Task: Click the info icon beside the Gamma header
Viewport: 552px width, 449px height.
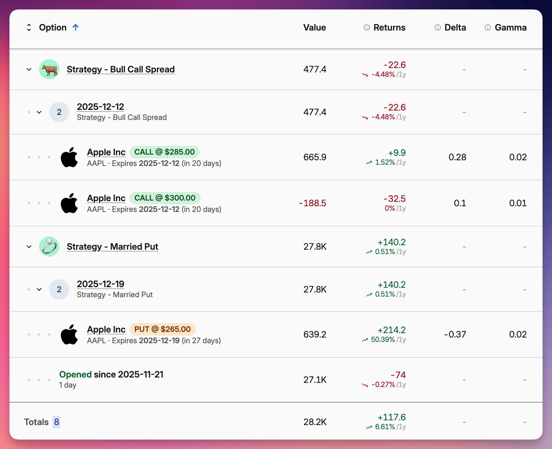Action: point(487,27)
